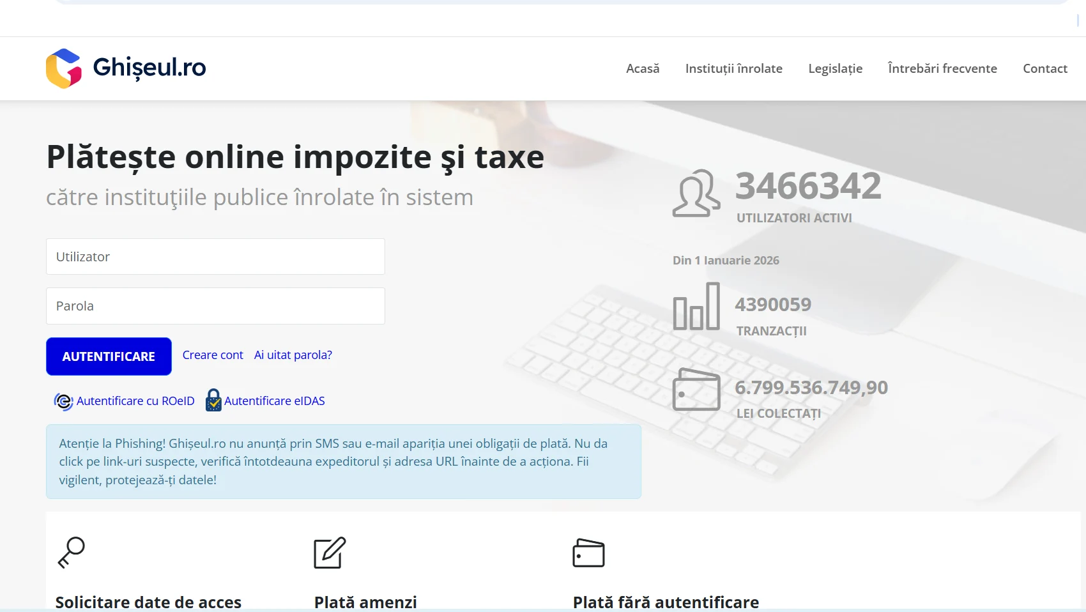This screenshot has height=612, width=1086.
Task: Click the Ghișeul.ro site title
Action: 149,68
